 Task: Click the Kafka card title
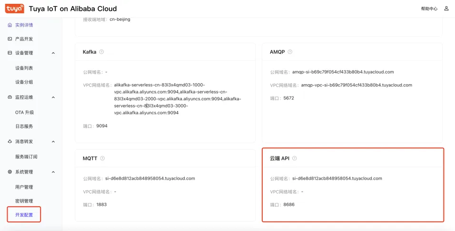click(x=89, y=52)
